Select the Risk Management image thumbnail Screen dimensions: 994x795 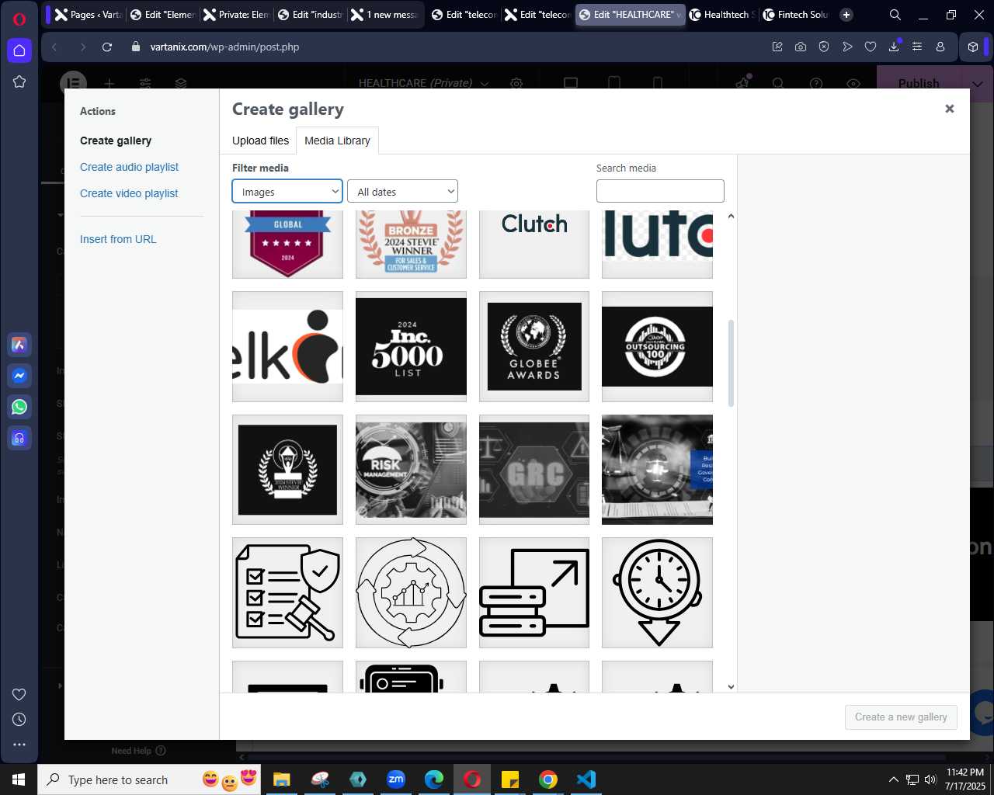[x=411, y=470]
